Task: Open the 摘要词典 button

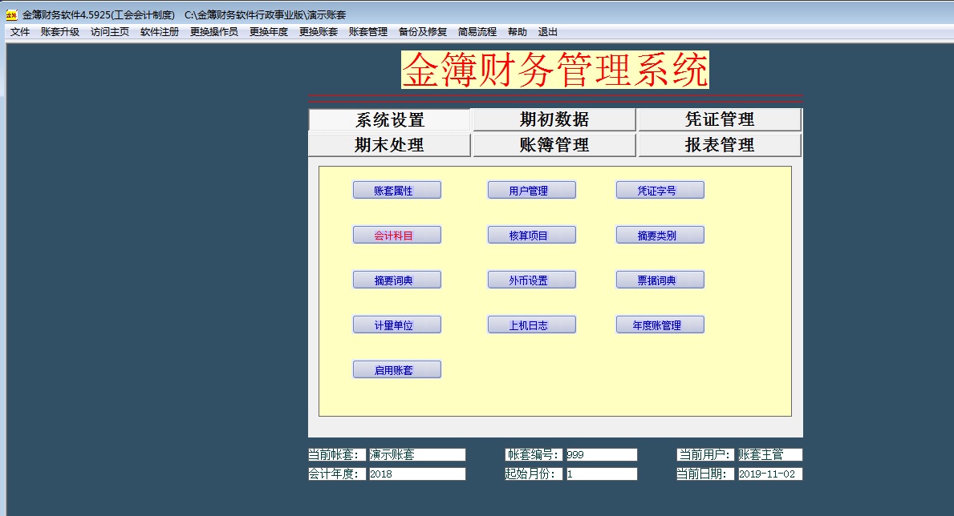Action: click(397, 280)
